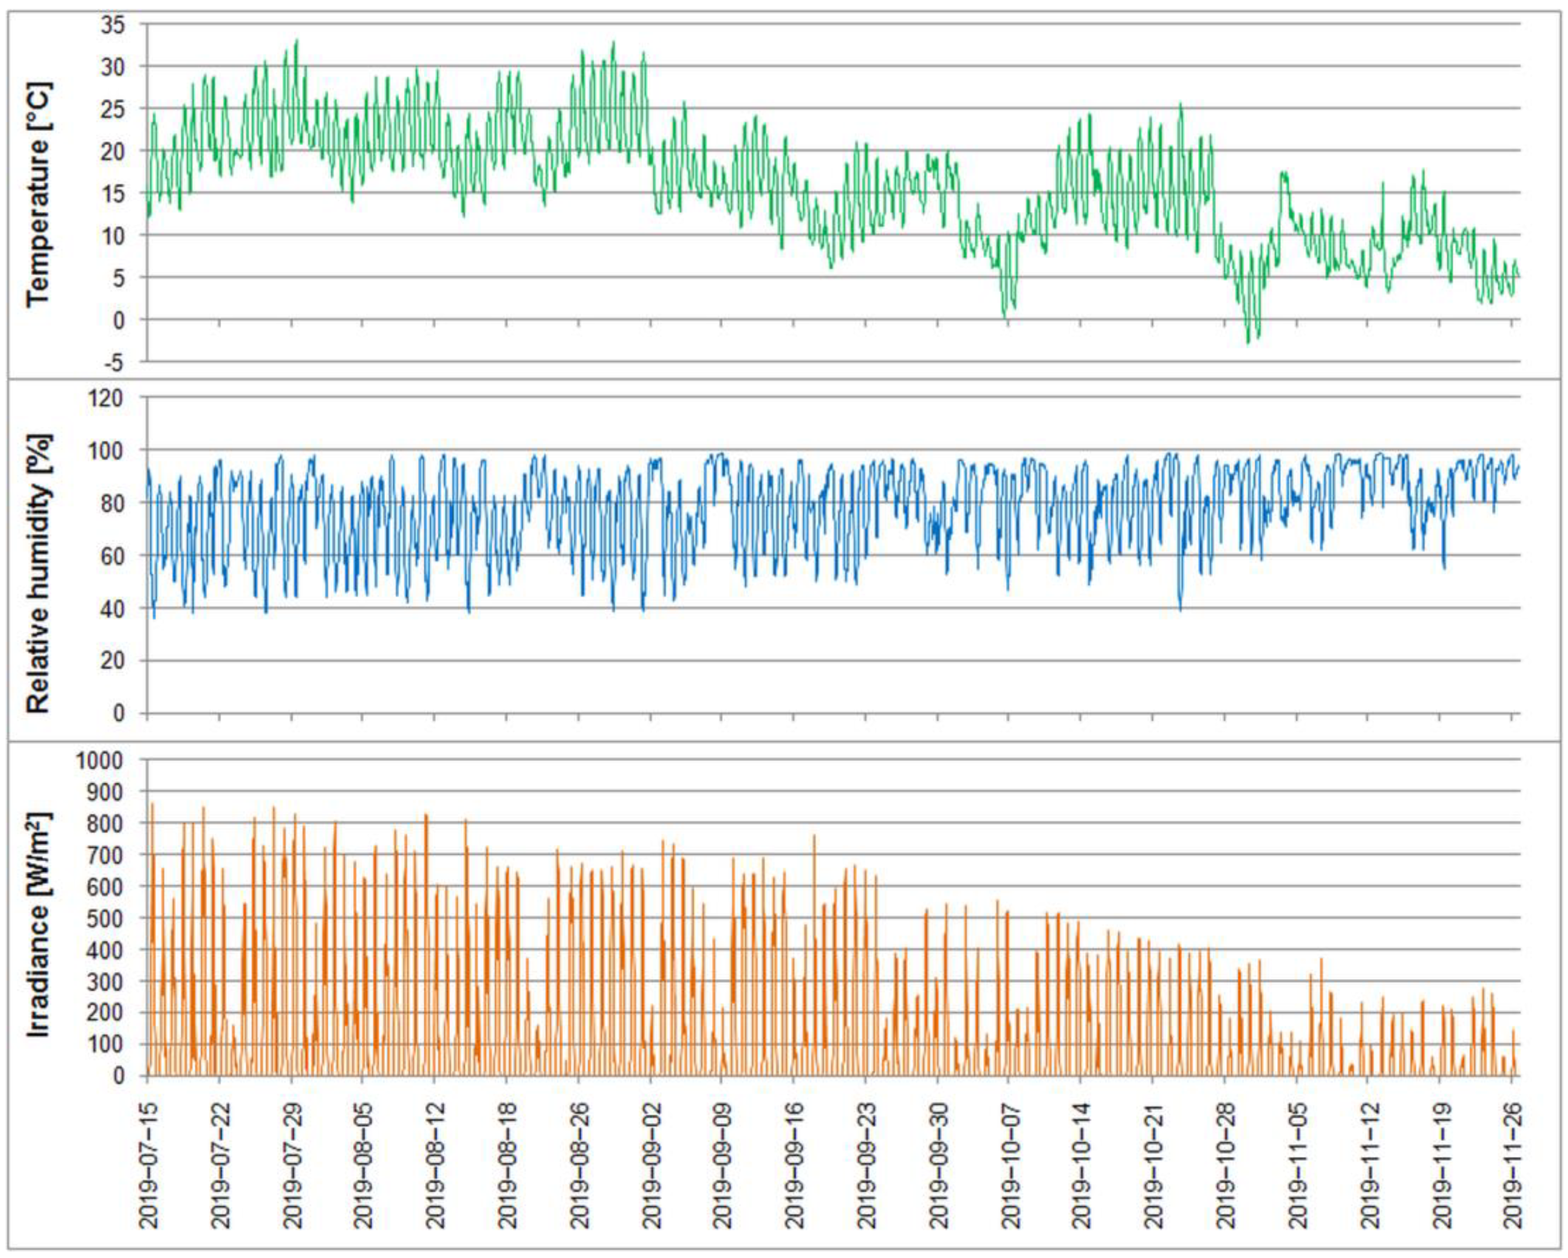This screenshot has height=1258, width=1568.
Task: Click the 40 tick on humidity axis
Action: click(x=111, y=609)
